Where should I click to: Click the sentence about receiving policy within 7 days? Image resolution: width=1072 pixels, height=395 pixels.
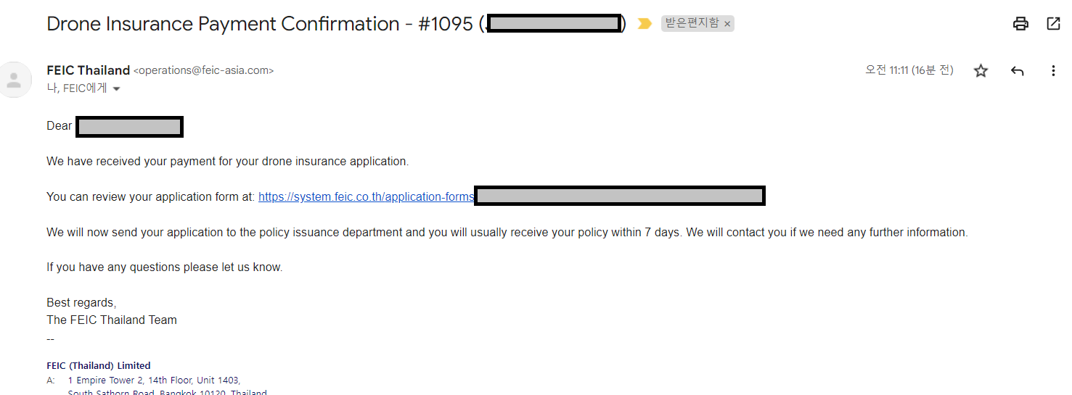pyautogui.click(x=507, y=233)
